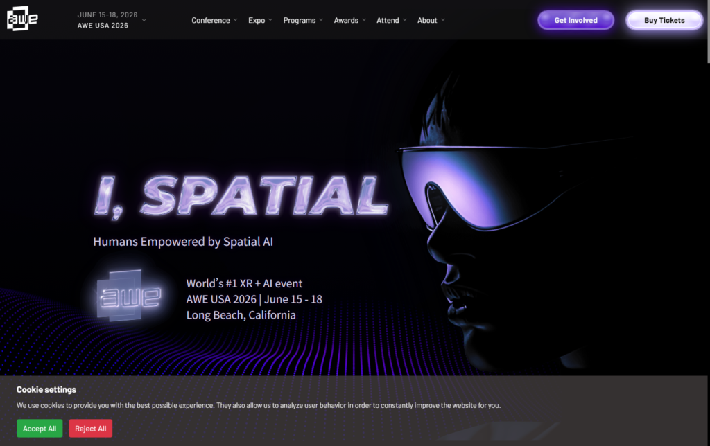Click the Cookie settings heading
This screenshot has height=446, width=710.
pos(46,390)
